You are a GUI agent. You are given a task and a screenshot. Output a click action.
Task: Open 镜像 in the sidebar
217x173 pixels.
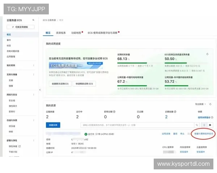coord(11,86)
